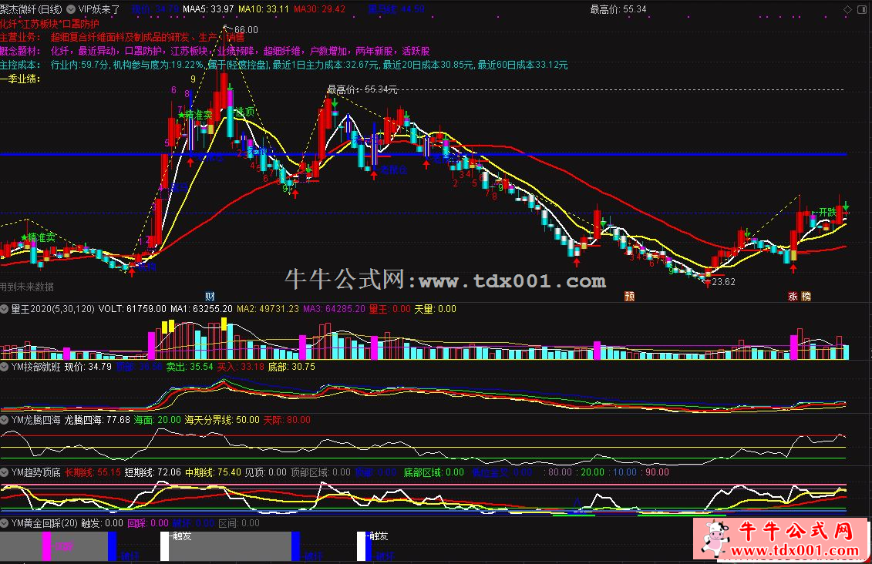872x564 pixels.
Task: Click the 龙腾四海: 77.68 value
Action: tap(97, 420)
